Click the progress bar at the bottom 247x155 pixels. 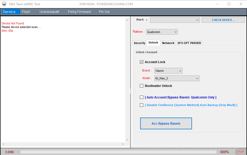(118, 152)
